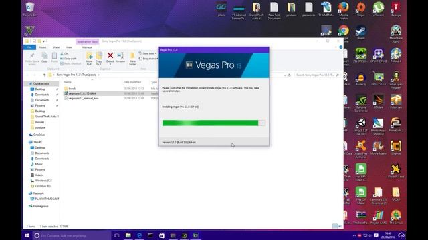Open the movies folder in sidebar
This screenshot has width=428, height=240.
pyautogui.click(x=37, y=122)
